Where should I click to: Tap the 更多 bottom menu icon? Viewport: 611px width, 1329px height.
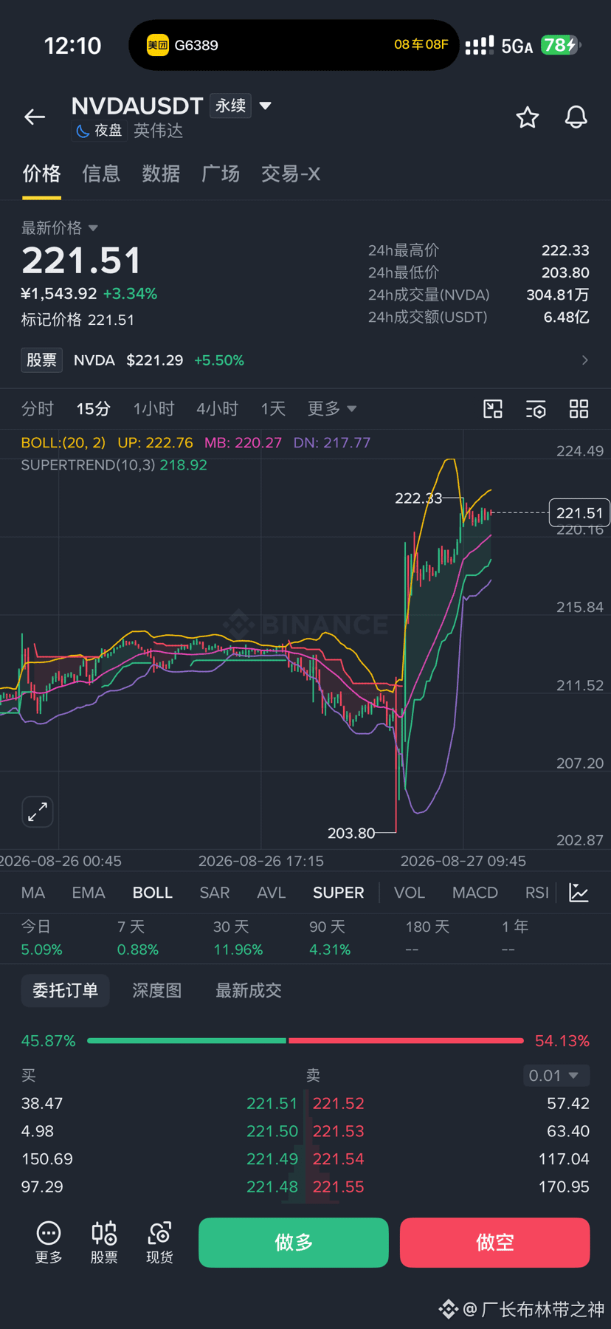[49, 1242]
